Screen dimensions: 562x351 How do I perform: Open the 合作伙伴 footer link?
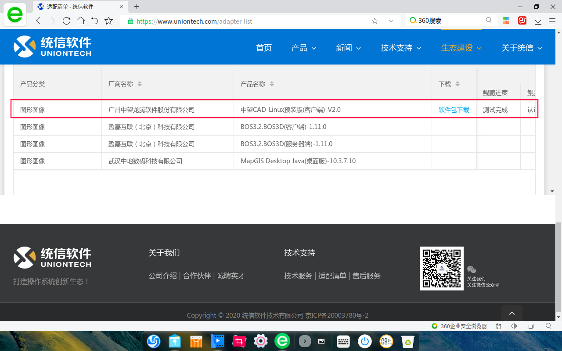coord(197,276)
